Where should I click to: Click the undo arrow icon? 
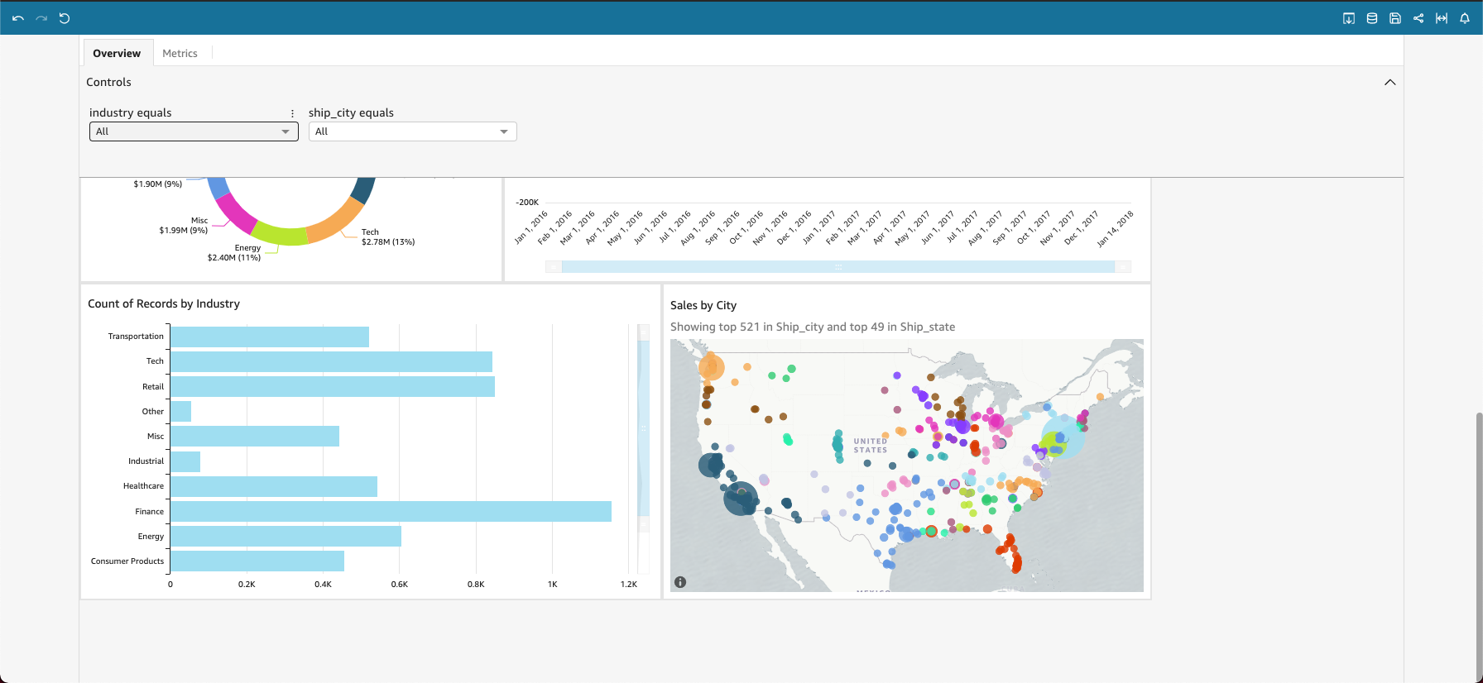[x=18, y=18]
